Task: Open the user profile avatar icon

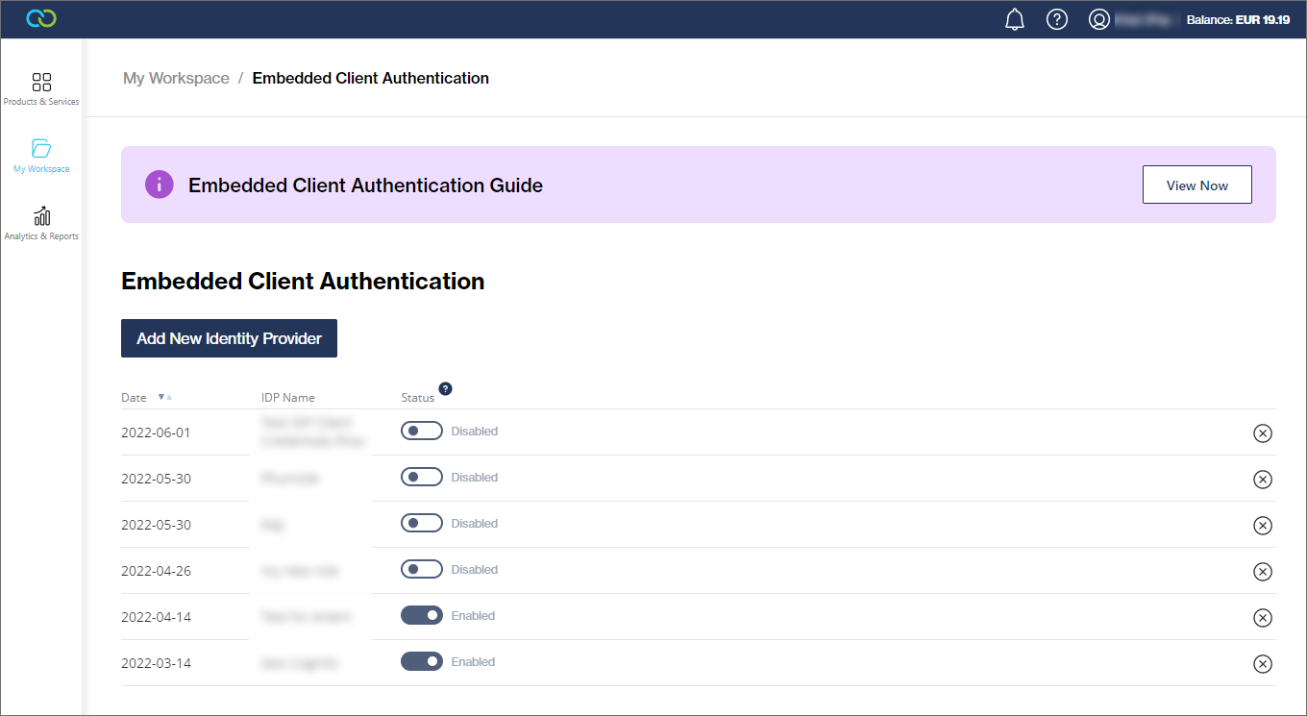Action: pos(1099,19)
